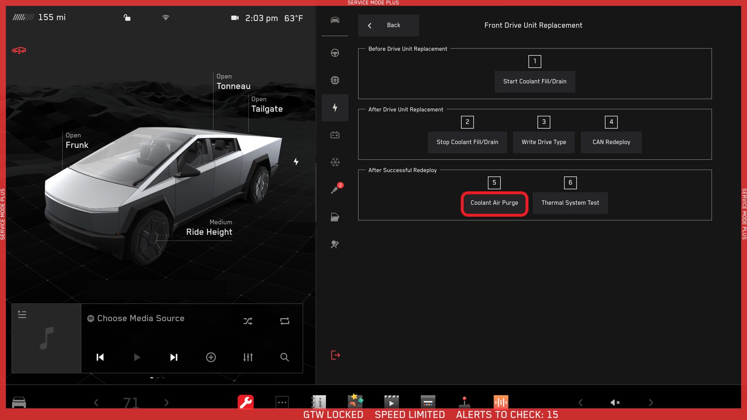Image resolution: width=747 pixels, height=420 pixels.
Task: Open the card-style app in dock
Action: coord(428,402)
